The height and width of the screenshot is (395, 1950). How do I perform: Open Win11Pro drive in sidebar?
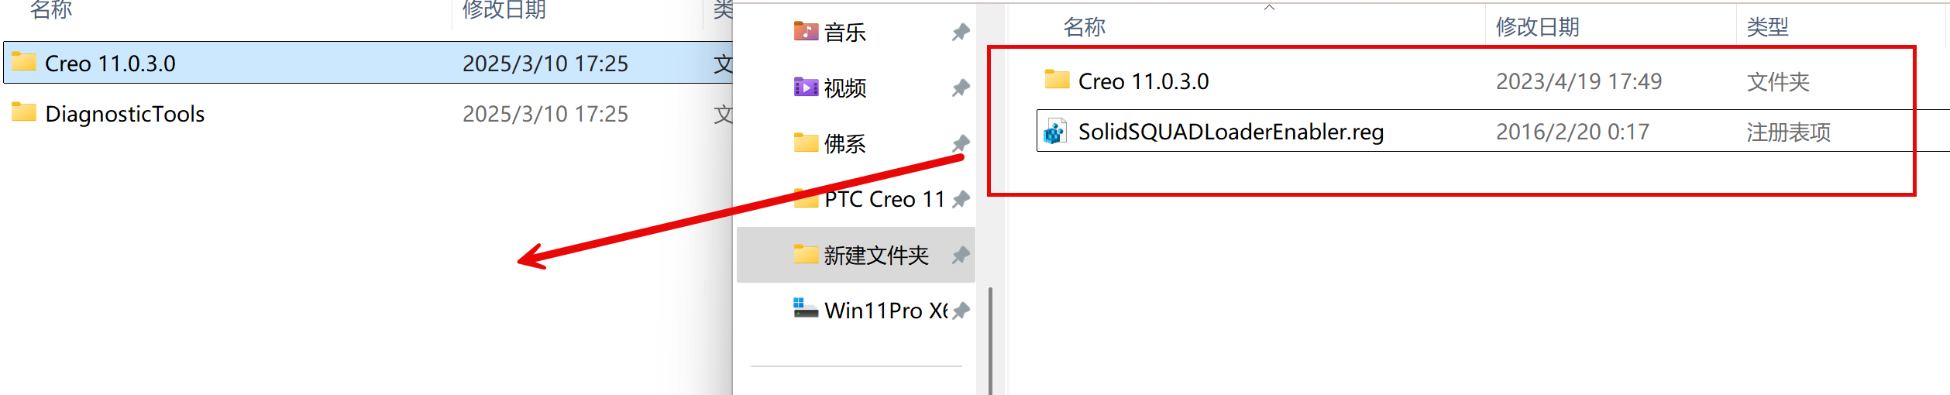pyautogui.click(x=871, y=310)
